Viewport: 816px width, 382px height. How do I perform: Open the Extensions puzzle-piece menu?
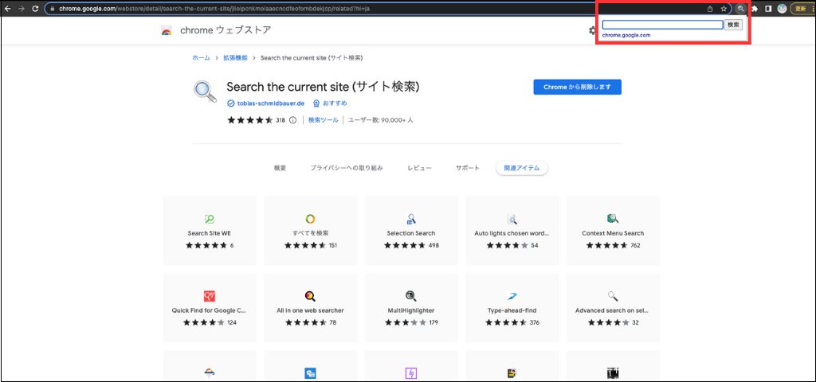(755, 9)
